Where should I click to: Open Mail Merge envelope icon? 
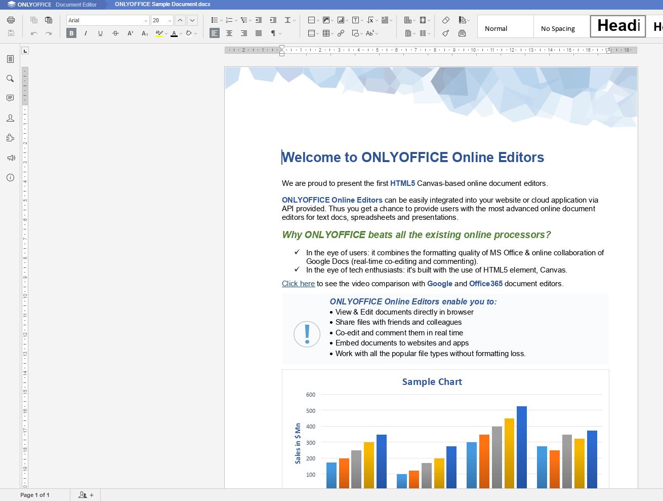462,33
